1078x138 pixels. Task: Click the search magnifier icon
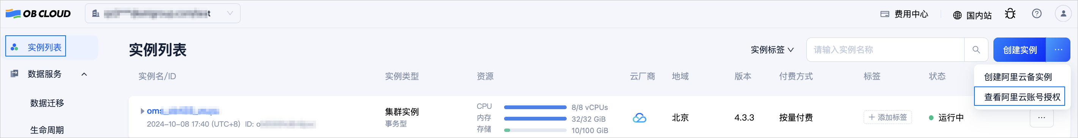pyautogui.click(x=976, y=50)
